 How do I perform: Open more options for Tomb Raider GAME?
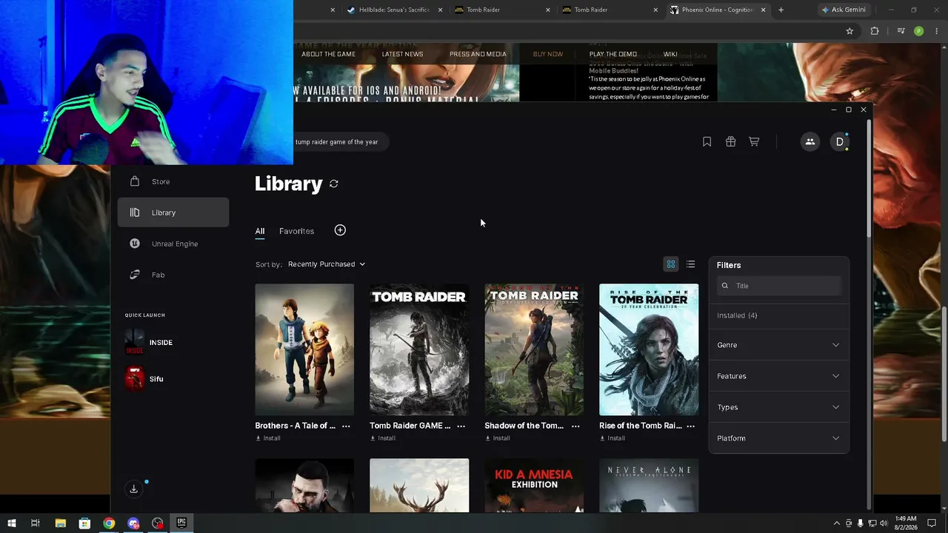click(461, 426)
